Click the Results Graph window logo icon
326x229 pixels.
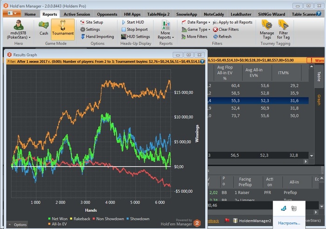(9, 54)
